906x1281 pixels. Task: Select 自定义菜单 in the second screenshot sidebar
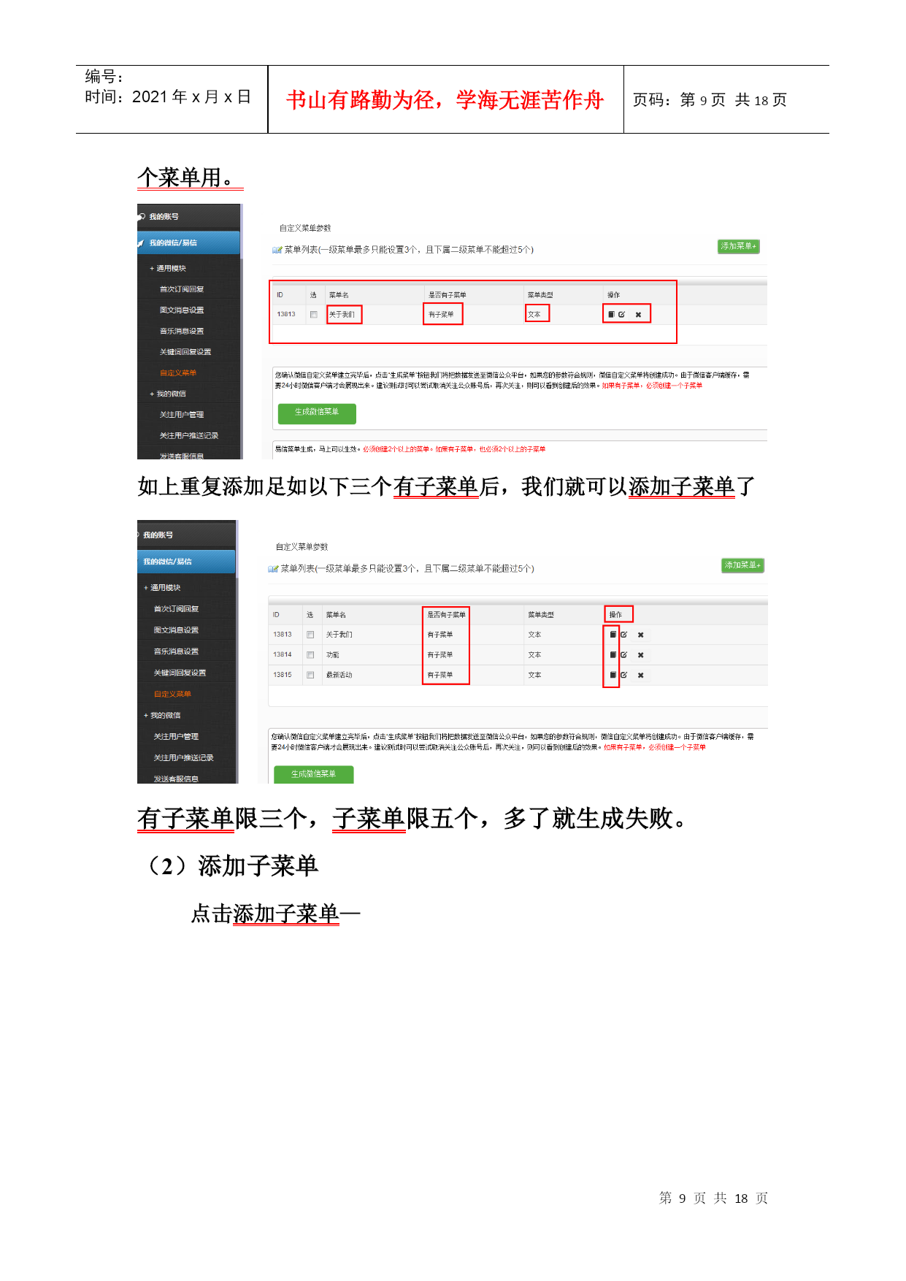pyautogui.click(x=172, y=695)
